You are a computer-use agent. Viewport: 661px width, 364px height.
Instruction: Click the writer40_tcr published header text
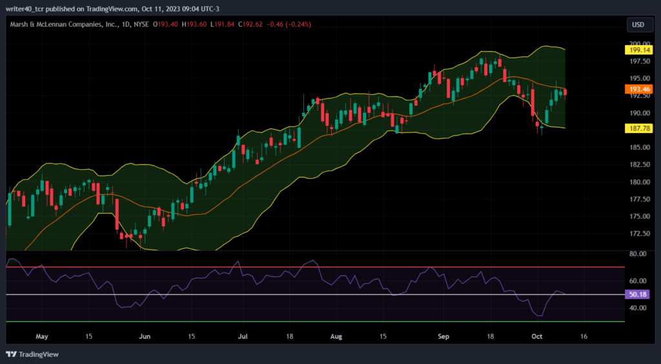tap(112, 8)
